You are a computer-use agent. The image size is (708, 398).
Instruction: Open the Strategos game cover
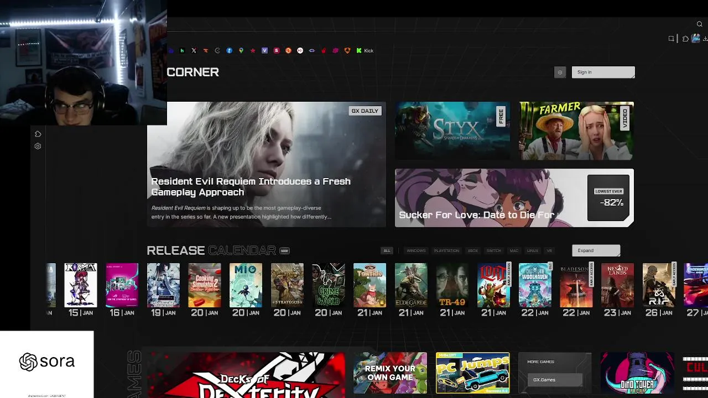(x=287, y=285)
